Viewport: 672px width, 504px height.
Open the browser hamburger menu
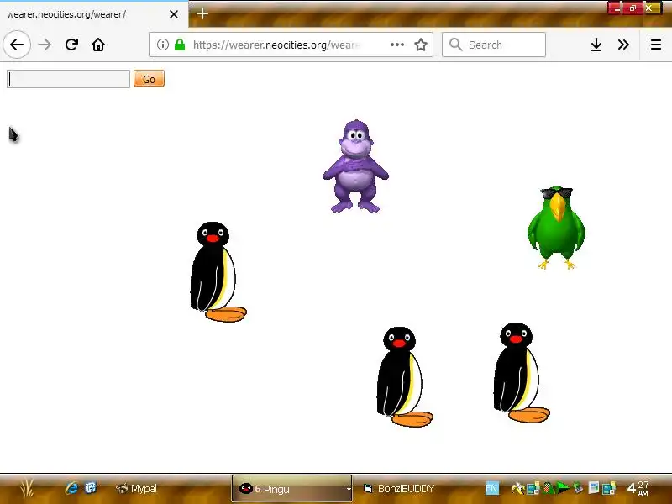pos(656,45)
